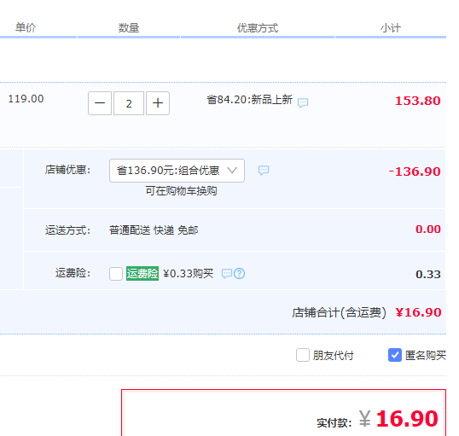459x436 pixels.
Task: Increase quantity with the plus button
Action: click(x=158, y=103)
